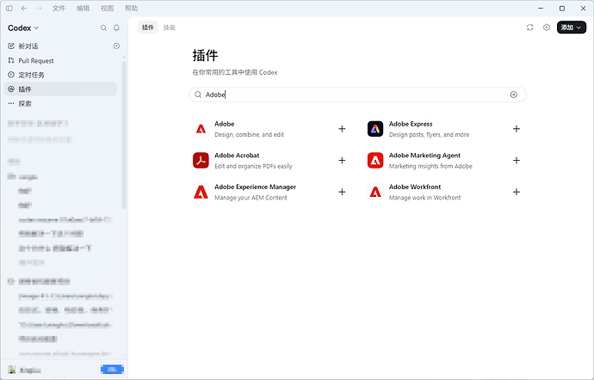The height and width of the screenshot is (380, 594).
Task: Click the Adobe Express logo
Action: [375, 129]
